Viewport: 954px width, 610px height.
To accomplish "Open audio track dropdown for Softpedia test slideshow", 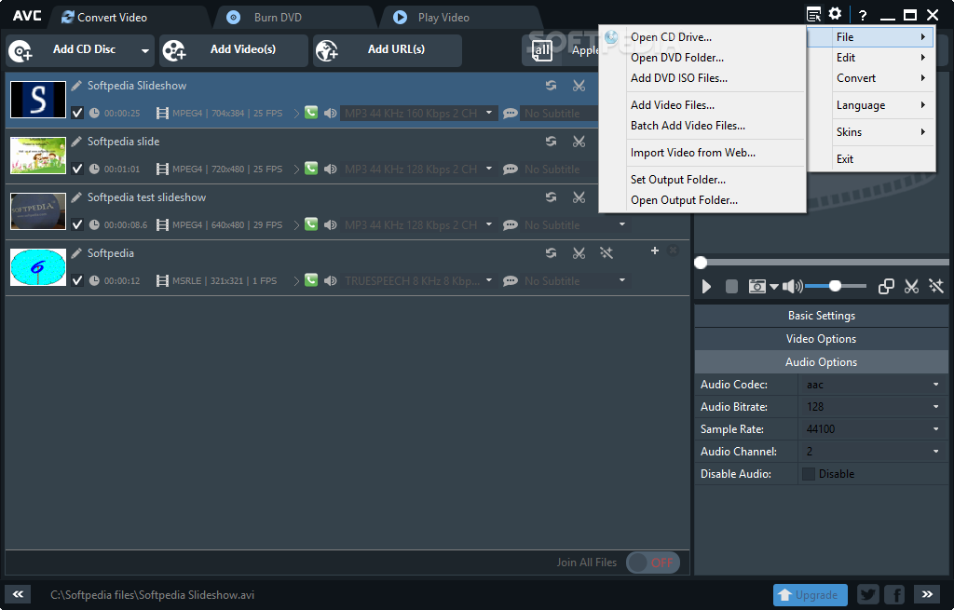I will pyautogui.click(x=488, y=224).
